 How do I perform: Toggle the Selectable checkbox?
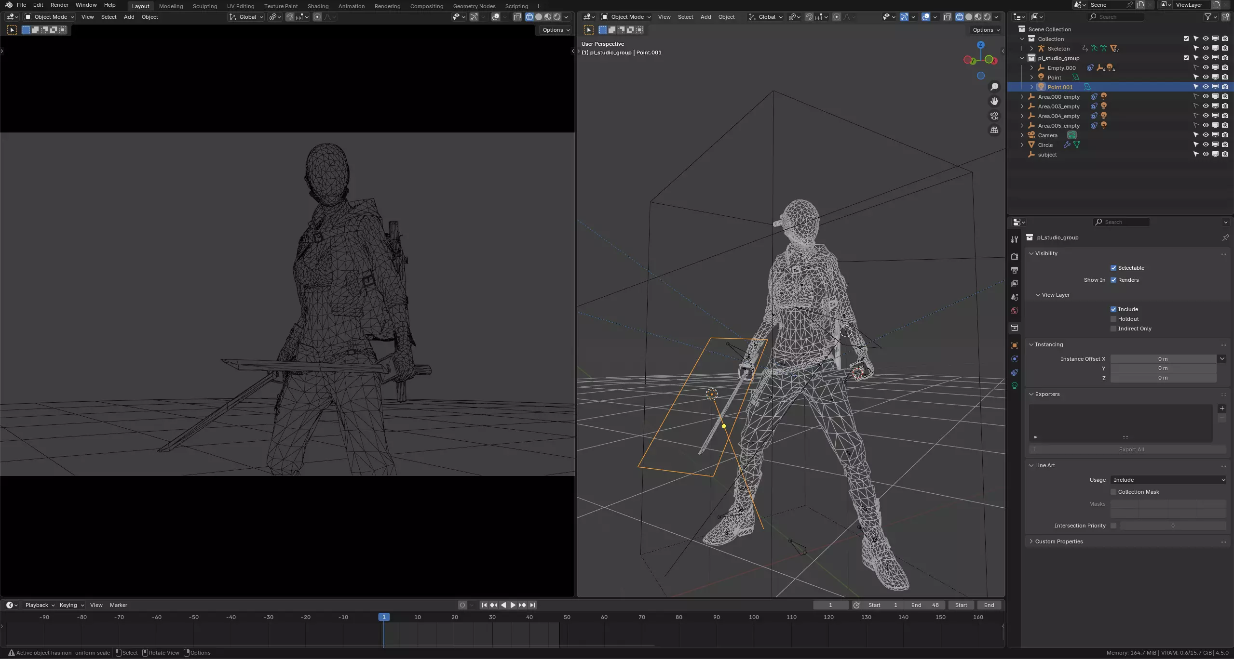click(x=1113, y=268)
